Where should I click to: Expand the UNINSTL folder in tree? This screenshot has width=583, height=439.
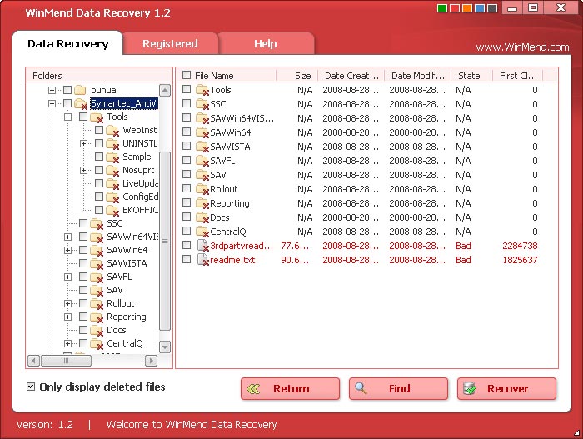(84, 144)
